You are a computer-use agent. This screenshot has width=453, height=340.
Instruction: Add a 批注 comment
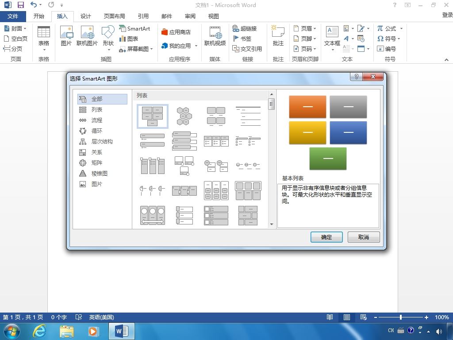(x=278, y=36)
